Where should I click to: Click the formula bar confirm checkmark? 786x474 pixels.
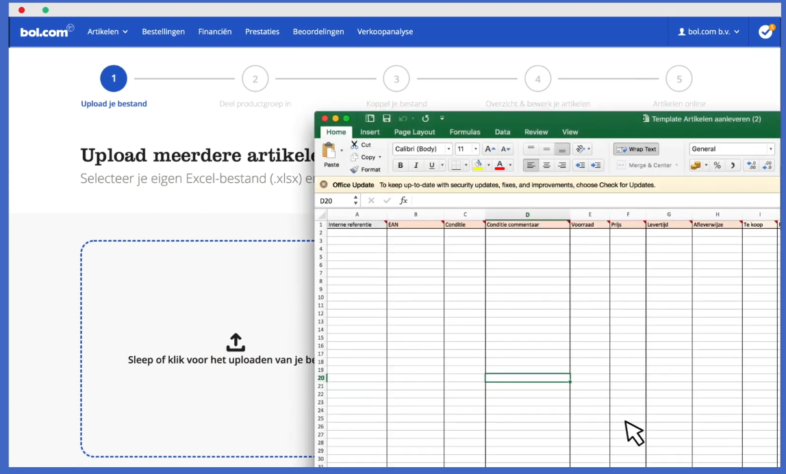(x=387, y=201)
